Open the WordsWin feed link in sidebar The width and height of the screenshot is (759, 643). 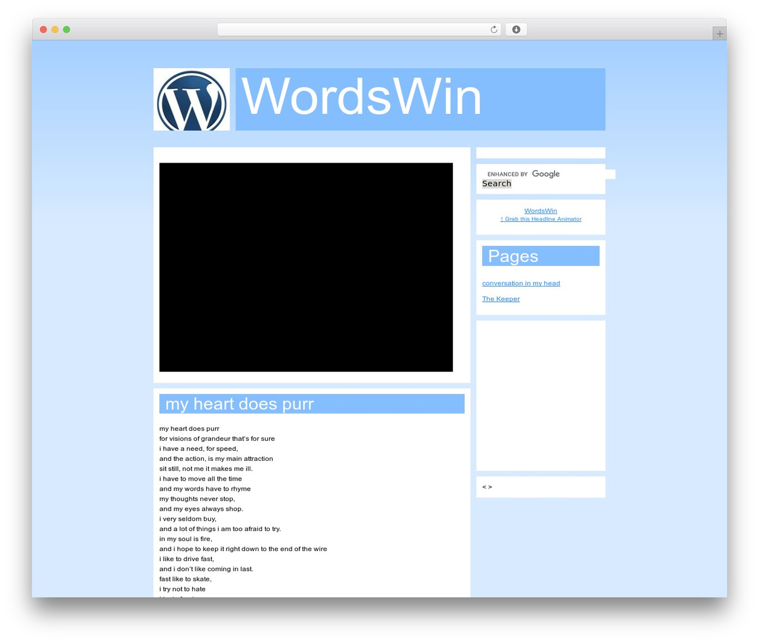(x=541, y=211)
